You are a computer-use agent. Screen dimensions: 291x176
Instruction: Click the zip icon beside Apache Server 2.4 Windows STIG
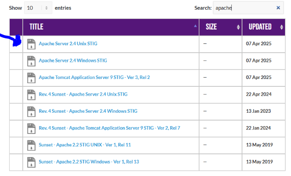click(31, 61)
